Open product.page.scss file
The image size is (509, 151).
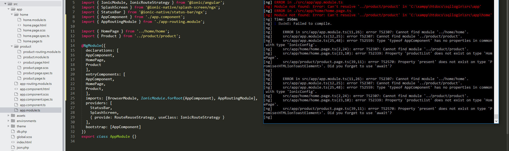point(36,68)
